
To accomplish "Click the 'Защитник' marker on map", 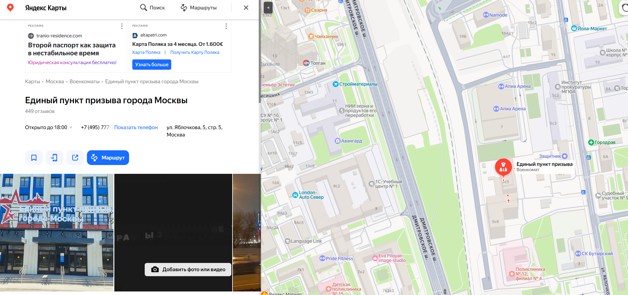I will (565, 156).
